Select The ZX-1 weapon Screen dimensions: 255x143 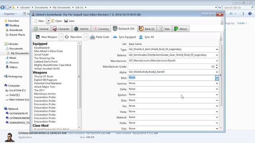point(39,90)
